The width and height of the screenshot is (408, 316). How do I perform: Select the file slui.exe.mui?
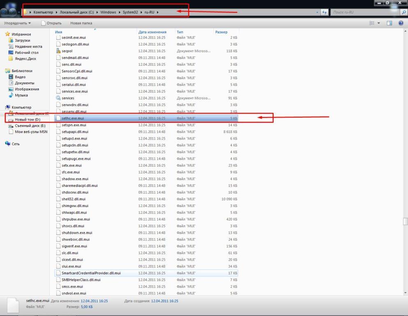[x=146, y=266]
